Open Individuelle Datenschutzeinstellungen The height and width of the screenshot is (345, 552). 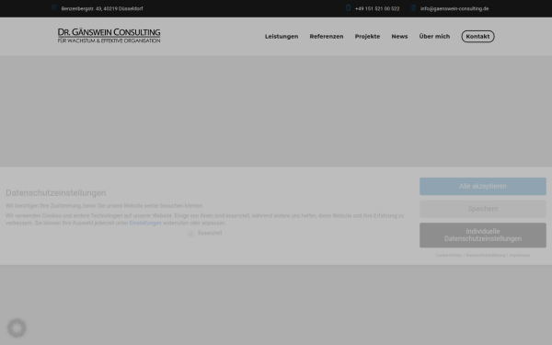[483, 236]
